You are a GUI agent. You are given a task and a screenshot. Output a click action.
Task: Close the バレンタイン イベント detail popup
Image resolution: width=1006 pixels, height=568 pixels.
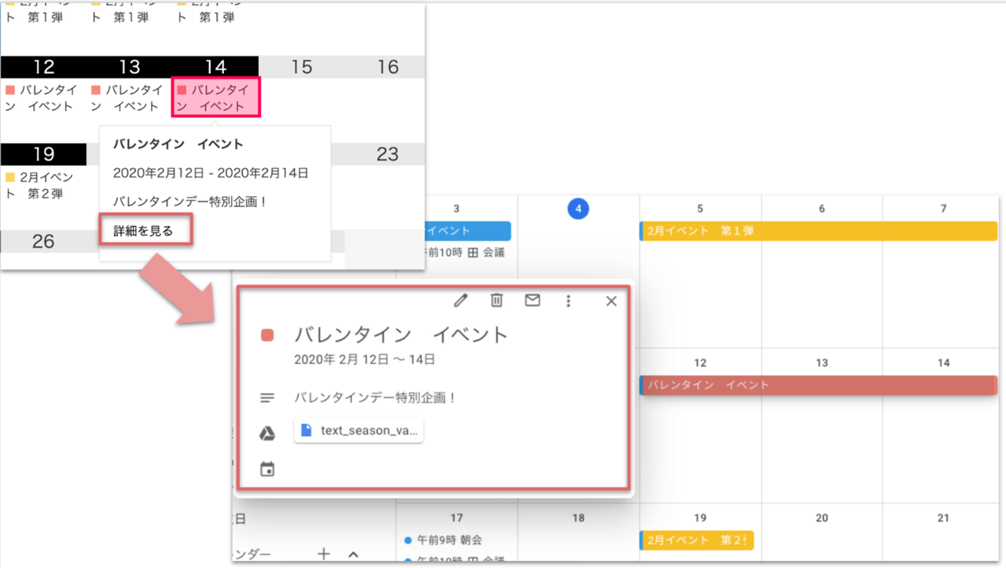click(611, 301)
